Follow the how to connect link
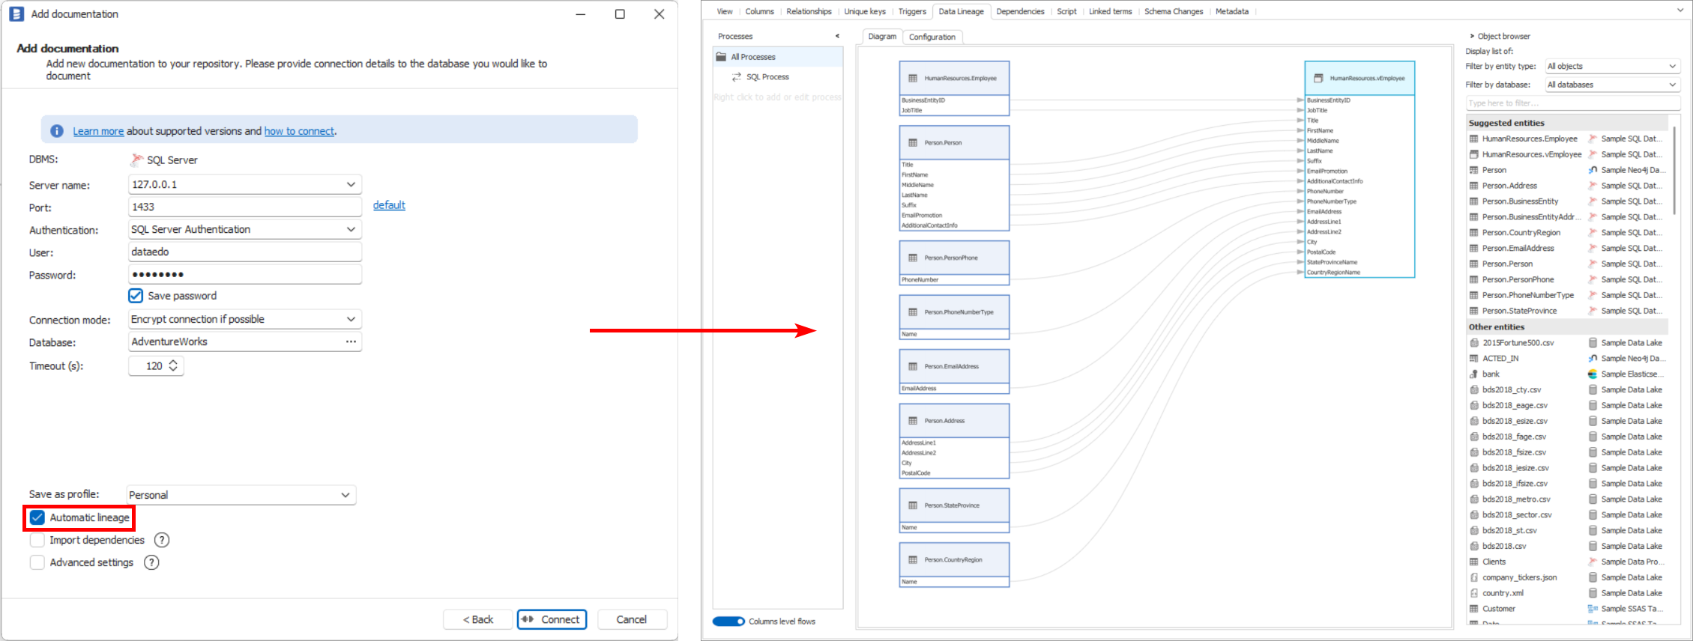The height and width of the screenshot is (641, 1693). coord(299,131)
